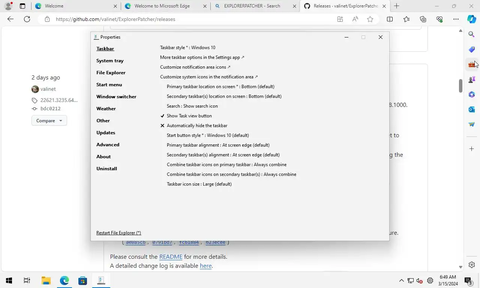Go back in Edge browser
The image size is (480, 288).
tap(10, 19)
